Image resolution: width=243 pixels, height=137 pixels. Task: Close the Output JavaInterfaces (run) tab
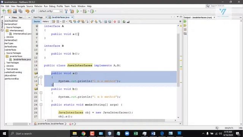(214, 18)
